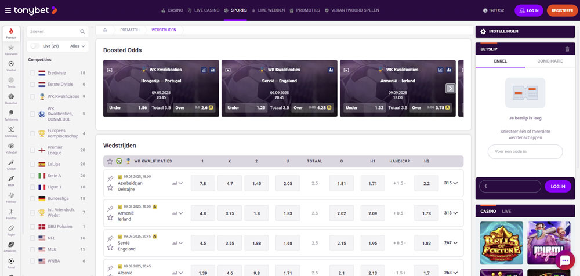Open the Prematch breadcrumb link
580x276 pixels.
tap(130, 30)
